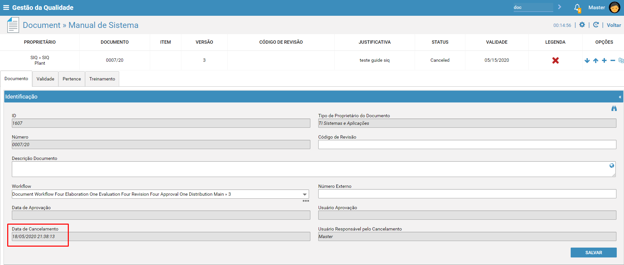Screen dimensions: 624x265
Task: Click the Usuário Responsável pelo Cancelamento field
Action: point(467,236)
